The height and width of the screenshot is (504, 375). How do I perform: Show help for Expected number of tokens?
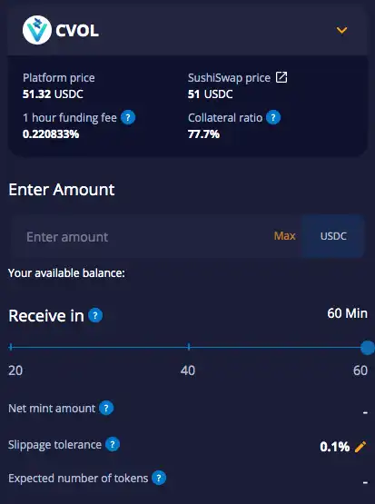click(159, 478)
